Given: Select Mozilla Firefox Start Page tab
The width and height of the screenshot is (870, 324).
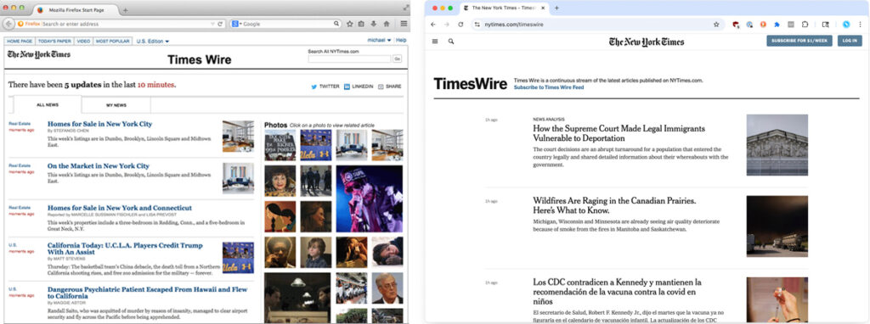Looking at the screenshot, I should pyautogui.click(x=75, y=10).
